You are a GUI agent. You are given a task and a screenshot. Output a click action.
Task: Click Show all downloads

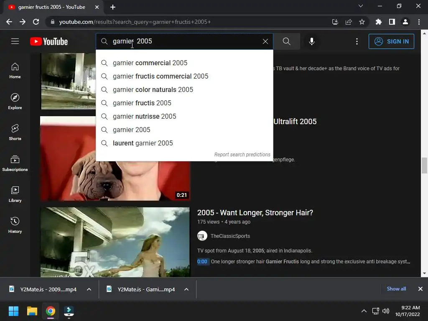[x=396, y=289]
